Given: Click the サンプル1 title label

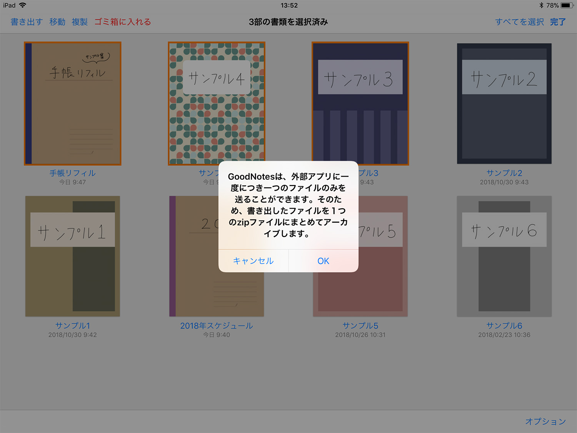Looking at the screenshot, I should tap(73, 326).
